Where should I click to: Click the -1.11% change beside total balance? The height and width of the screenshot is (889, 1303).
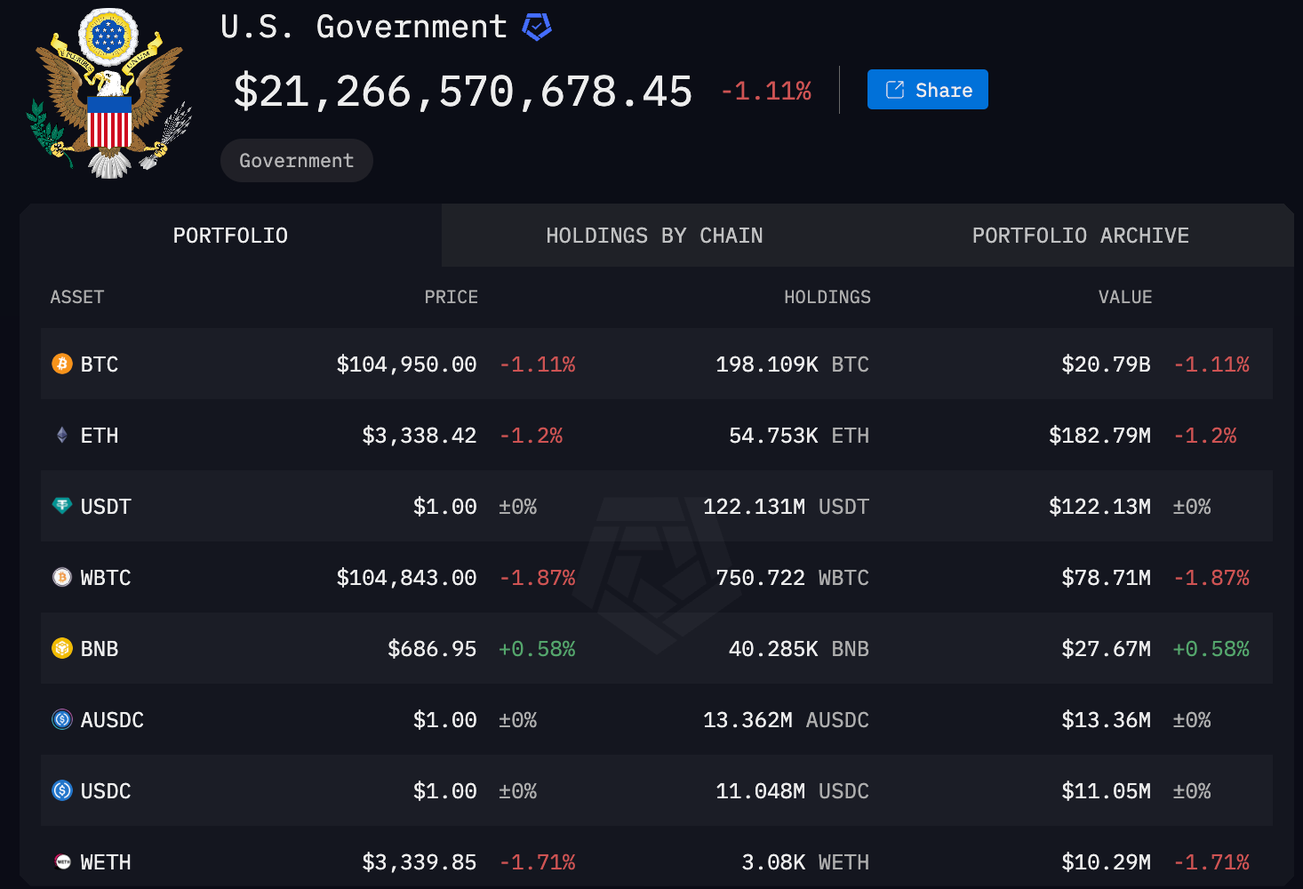click(x=766, y=91)
